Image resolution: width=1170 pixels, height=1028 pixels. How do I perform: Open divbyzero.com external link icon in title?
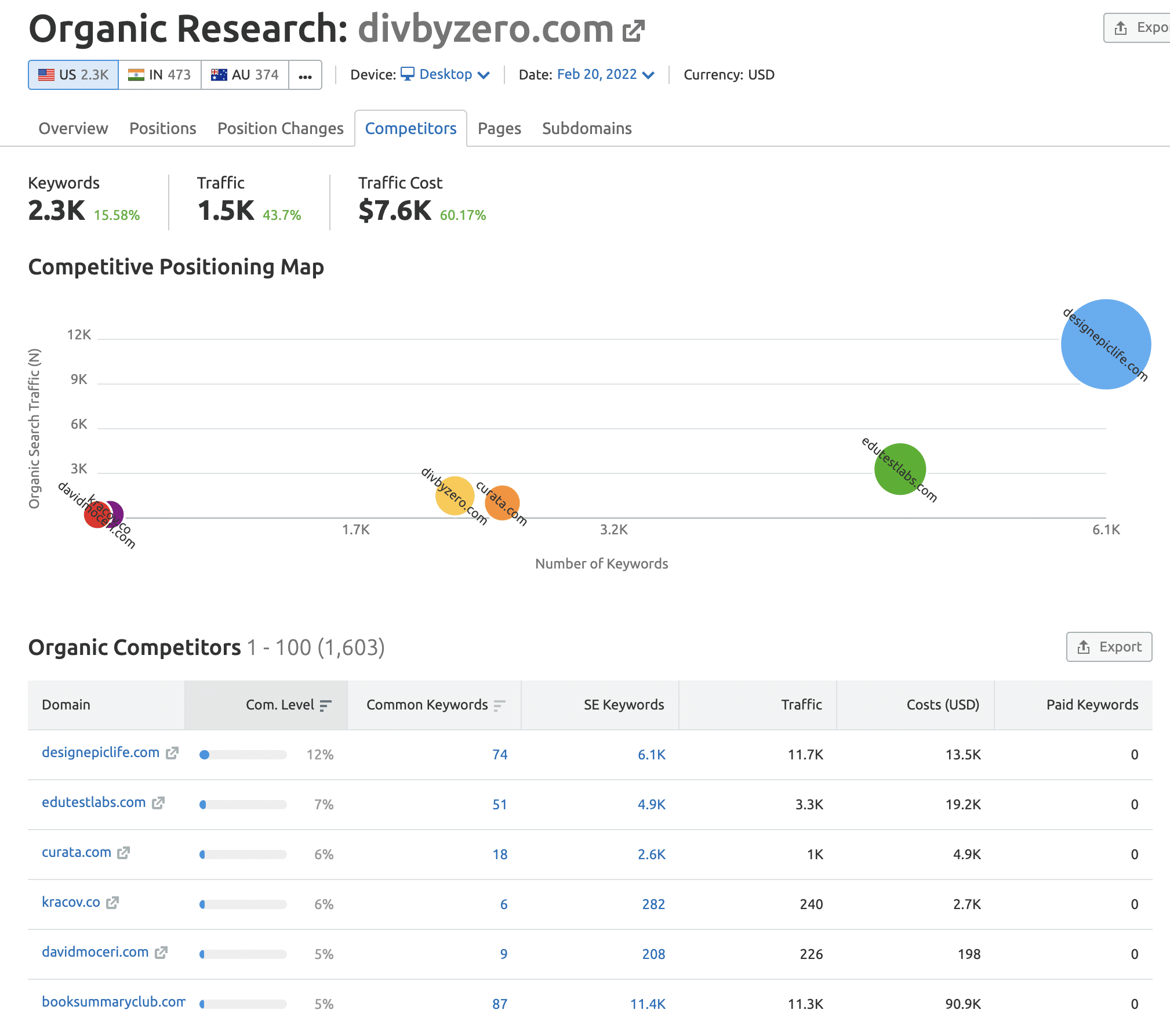click(633, 31)
